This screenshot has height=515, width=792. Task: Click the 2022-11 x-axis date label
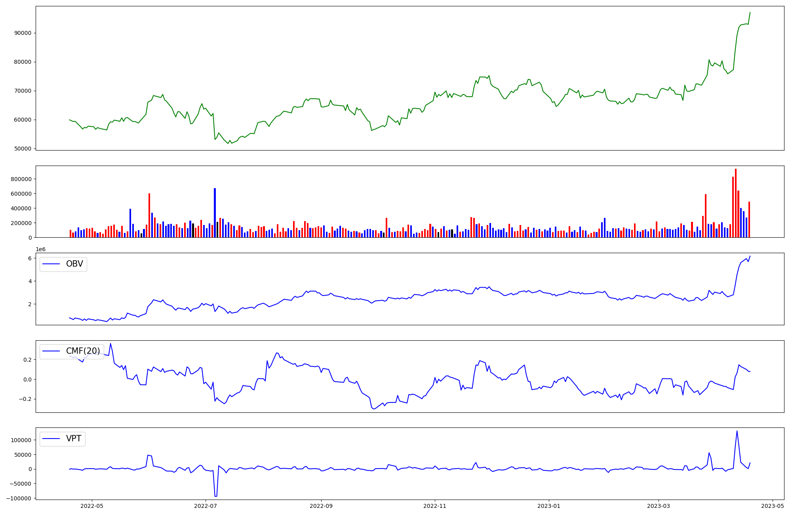[435, 506]
